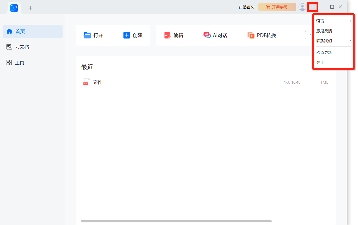Click the 今天 10:48 timestamp
The width and height of the screenshot is (358, 225).
(x=292, y=82)
